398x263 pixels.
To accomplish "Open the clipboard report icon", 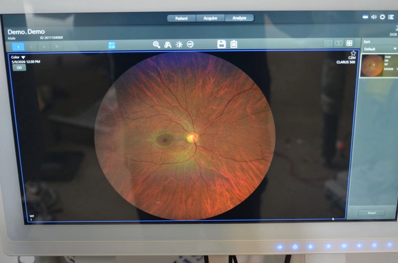I will tap(234, 44).
